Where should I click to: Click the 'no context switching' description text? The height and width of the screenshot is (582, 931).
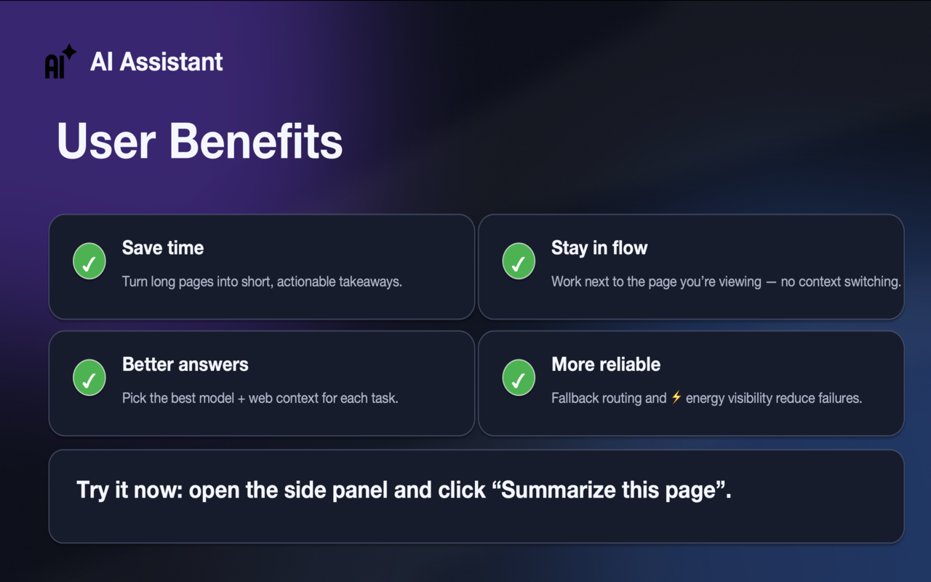click(841, 282)
